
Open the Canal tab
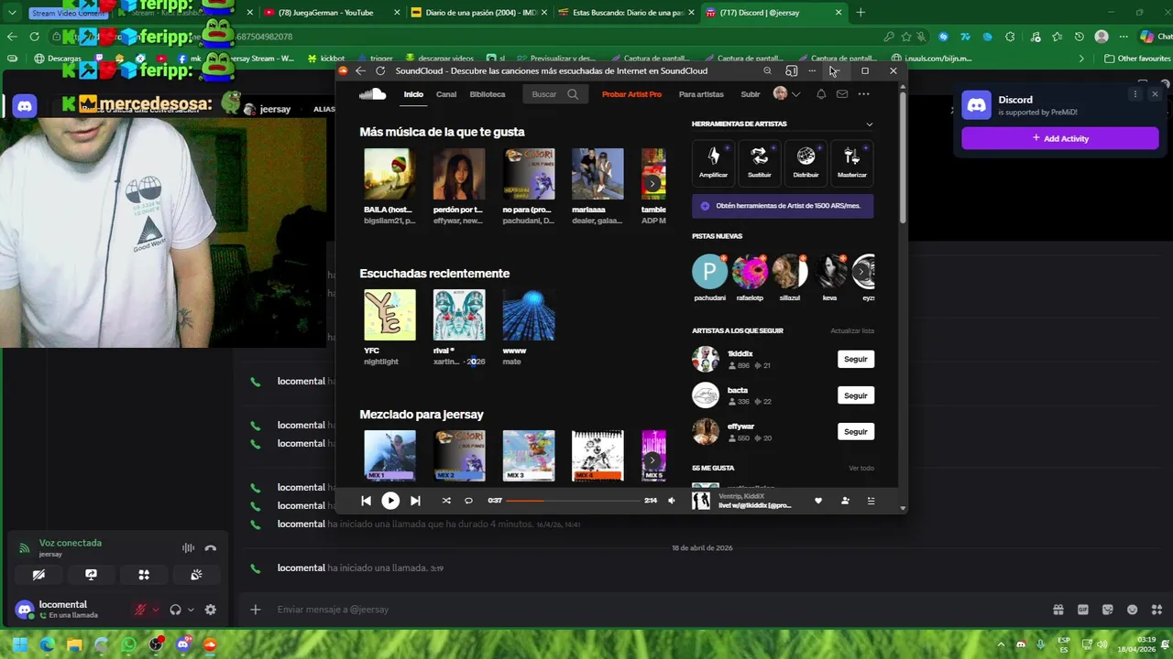coord(446,94)
